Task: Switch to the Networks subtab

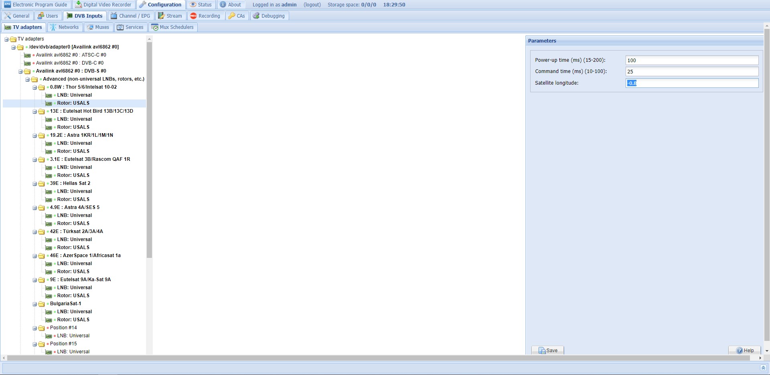Action: 65,27
